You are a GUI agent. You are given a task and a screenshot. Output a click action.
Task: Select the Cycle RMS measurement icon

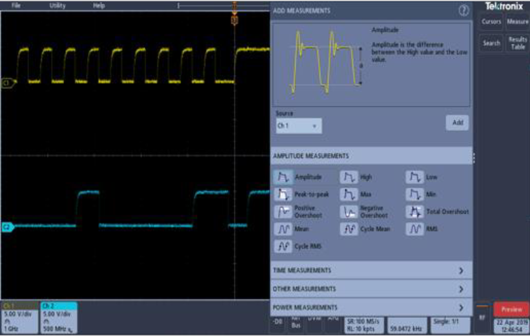click(283, 246)
